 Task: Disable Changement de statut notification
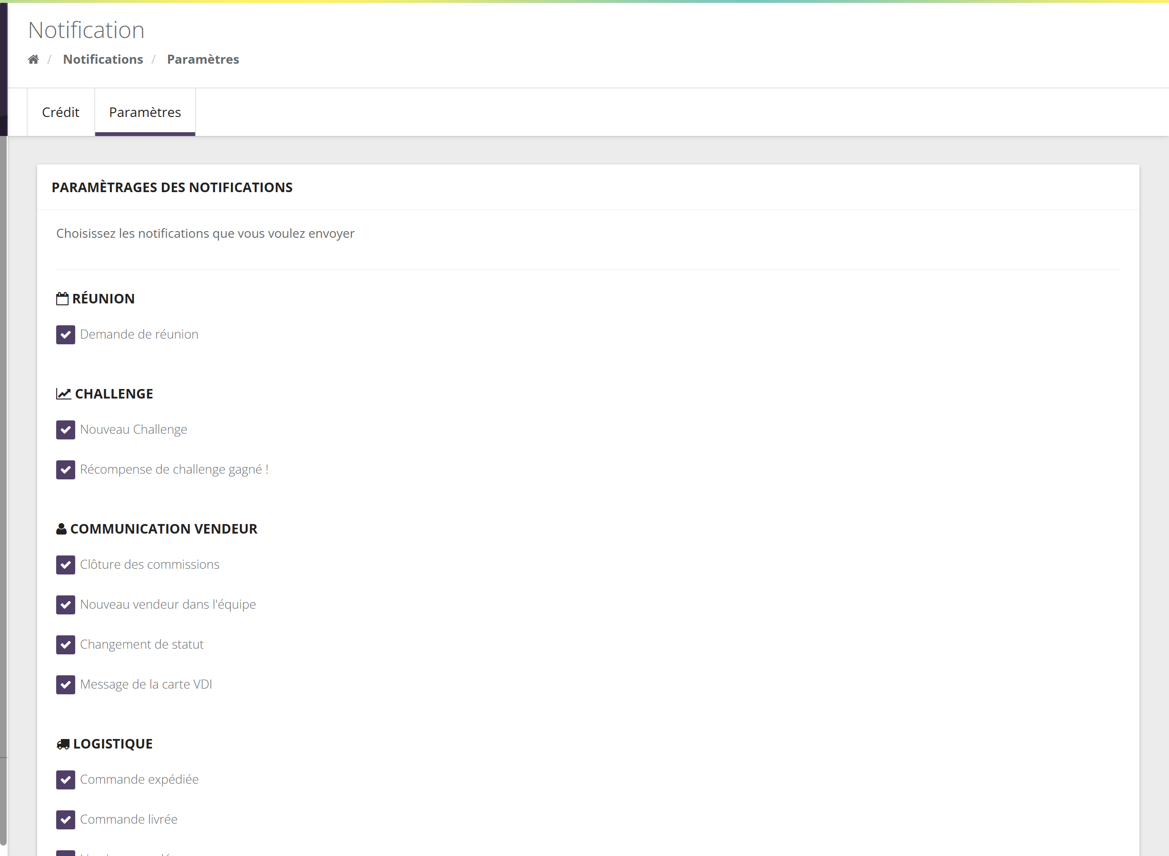coord(65,644)
